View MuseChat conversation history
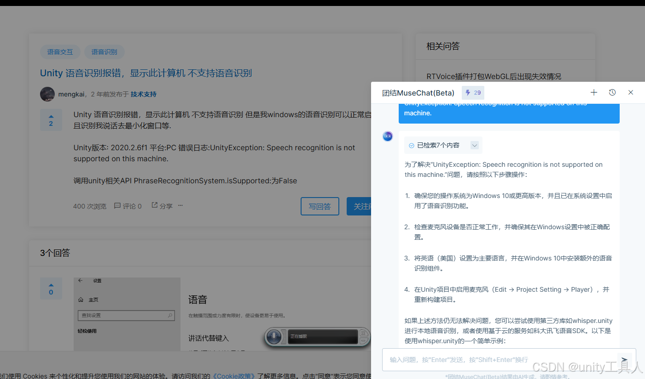The width and height of the screenshot is (645, 379). [x=612, y=92]
